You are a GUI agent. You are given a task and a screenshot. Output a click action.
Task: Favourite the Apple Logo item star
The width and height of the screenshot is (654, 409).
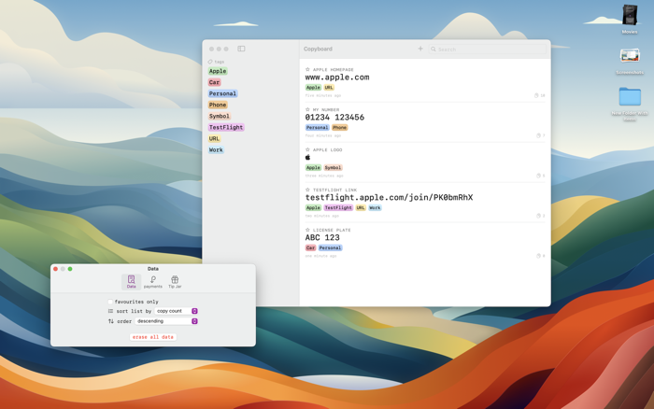click(307, 149)
